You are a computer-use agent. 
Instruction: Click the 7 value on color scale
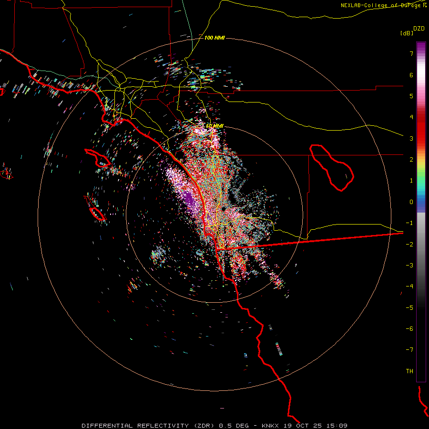point(411,53)
